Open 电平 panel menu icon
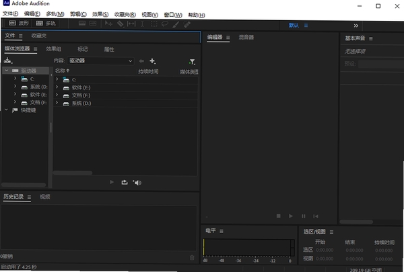This screenshot has height=272, width=404. (x=222, y=231)
